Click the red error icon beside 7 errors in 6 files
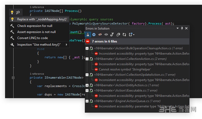This screenshot has height=119, width=202. tap(88, 42)
